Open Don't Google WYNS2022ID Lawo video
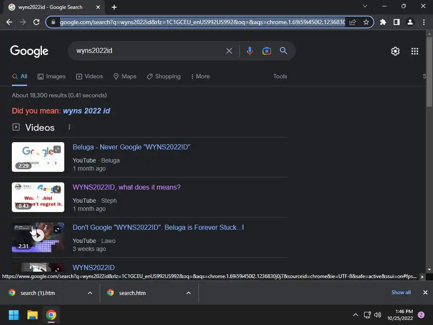The height and width of the screenshot is (325, 433). [158, 227]
